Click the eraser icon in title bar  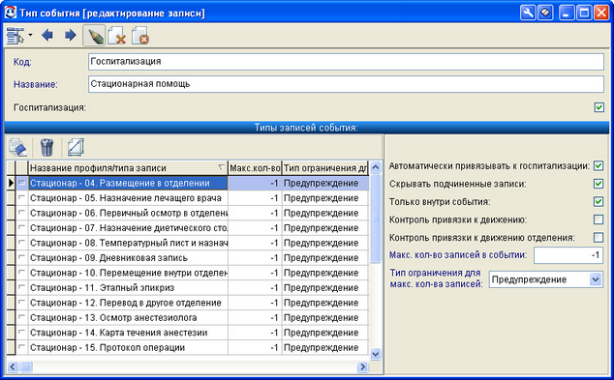coord(544,13)
